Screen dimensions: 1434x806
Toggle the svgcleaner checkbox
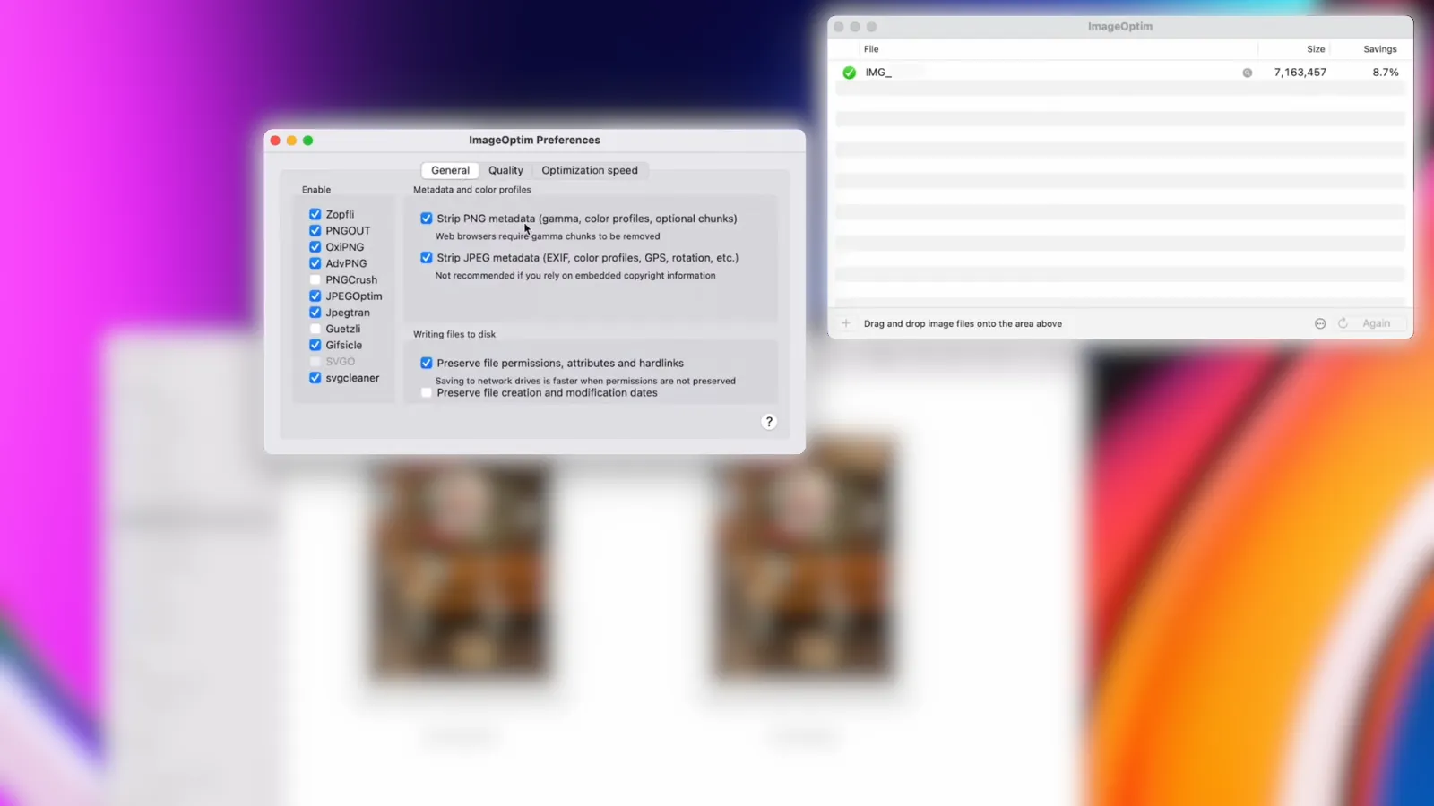[x=315, y=378]
